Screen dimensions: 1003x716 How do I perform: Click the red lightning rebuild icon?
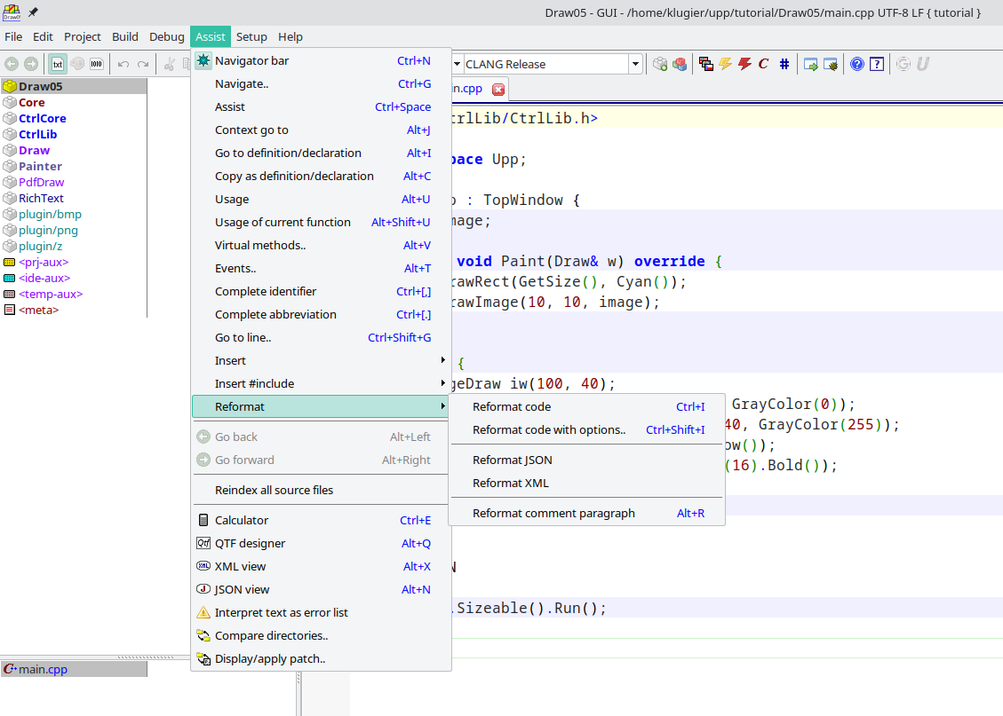pyautogui.click(x=744, y=64)
